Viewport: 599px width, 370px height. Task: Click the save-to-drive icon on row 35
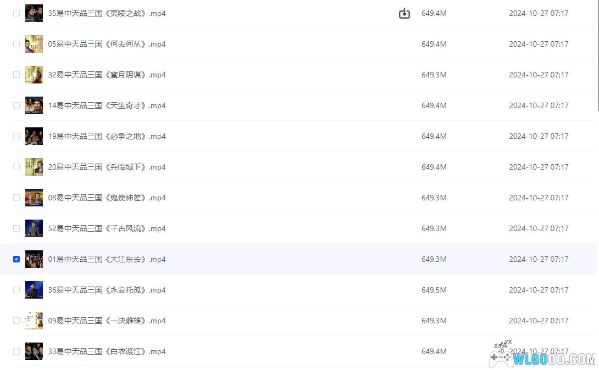(404, 13)
